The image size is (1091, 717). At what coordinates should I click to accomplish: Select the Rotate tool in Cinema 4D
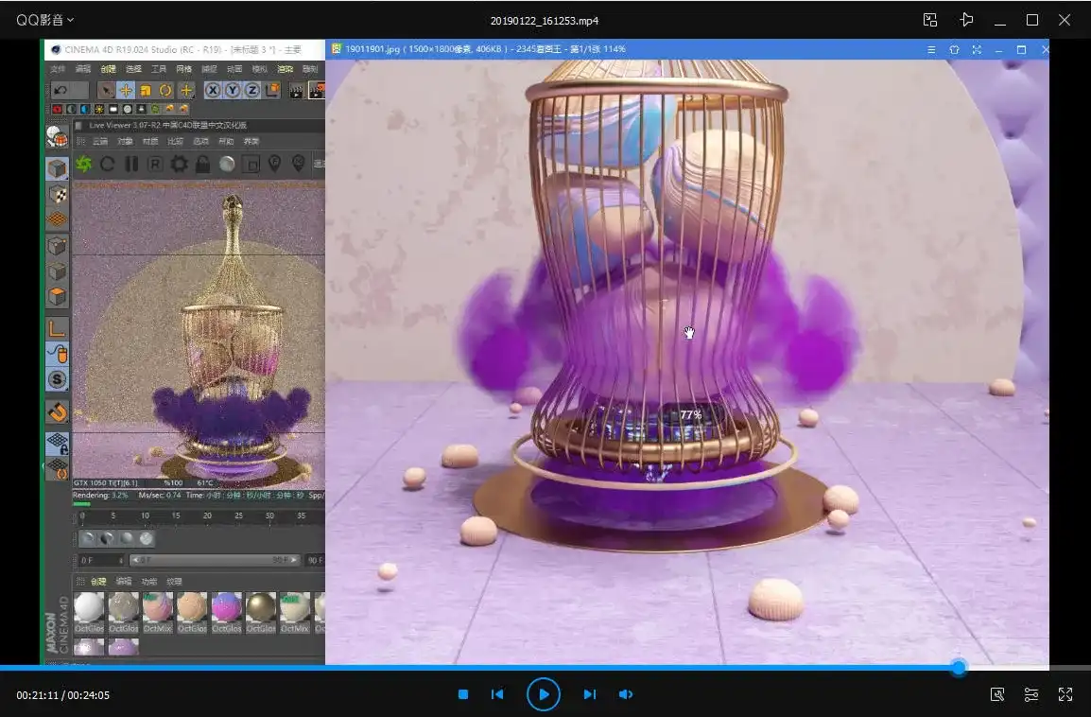pos(165,90)
